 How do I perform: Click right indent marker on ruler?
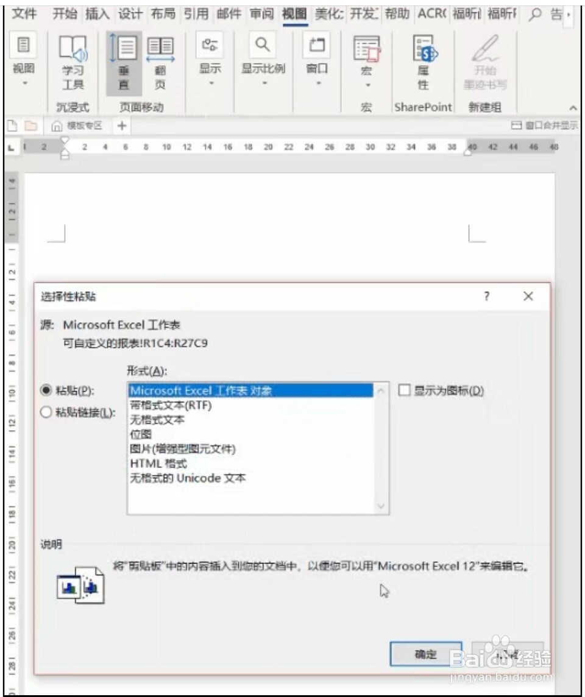[467, 152]
